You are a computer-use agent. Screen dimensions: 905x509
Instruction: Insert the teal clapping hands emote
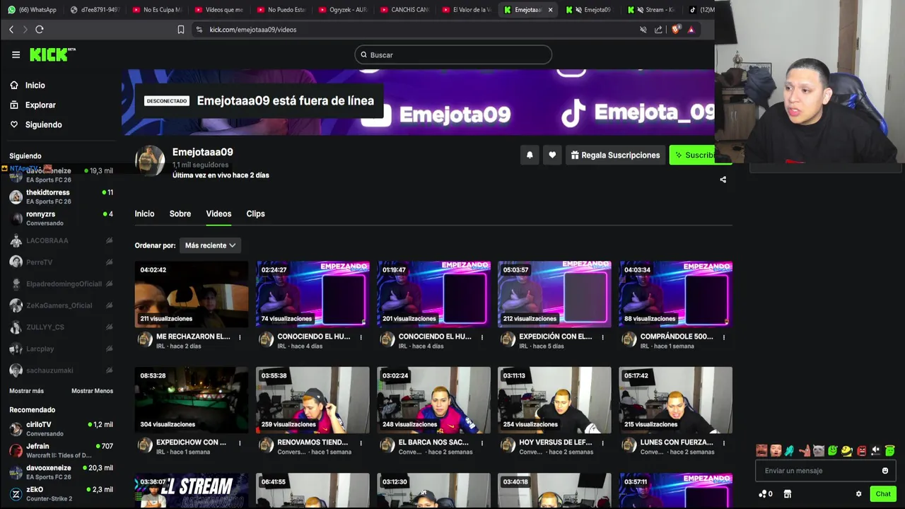789,450
